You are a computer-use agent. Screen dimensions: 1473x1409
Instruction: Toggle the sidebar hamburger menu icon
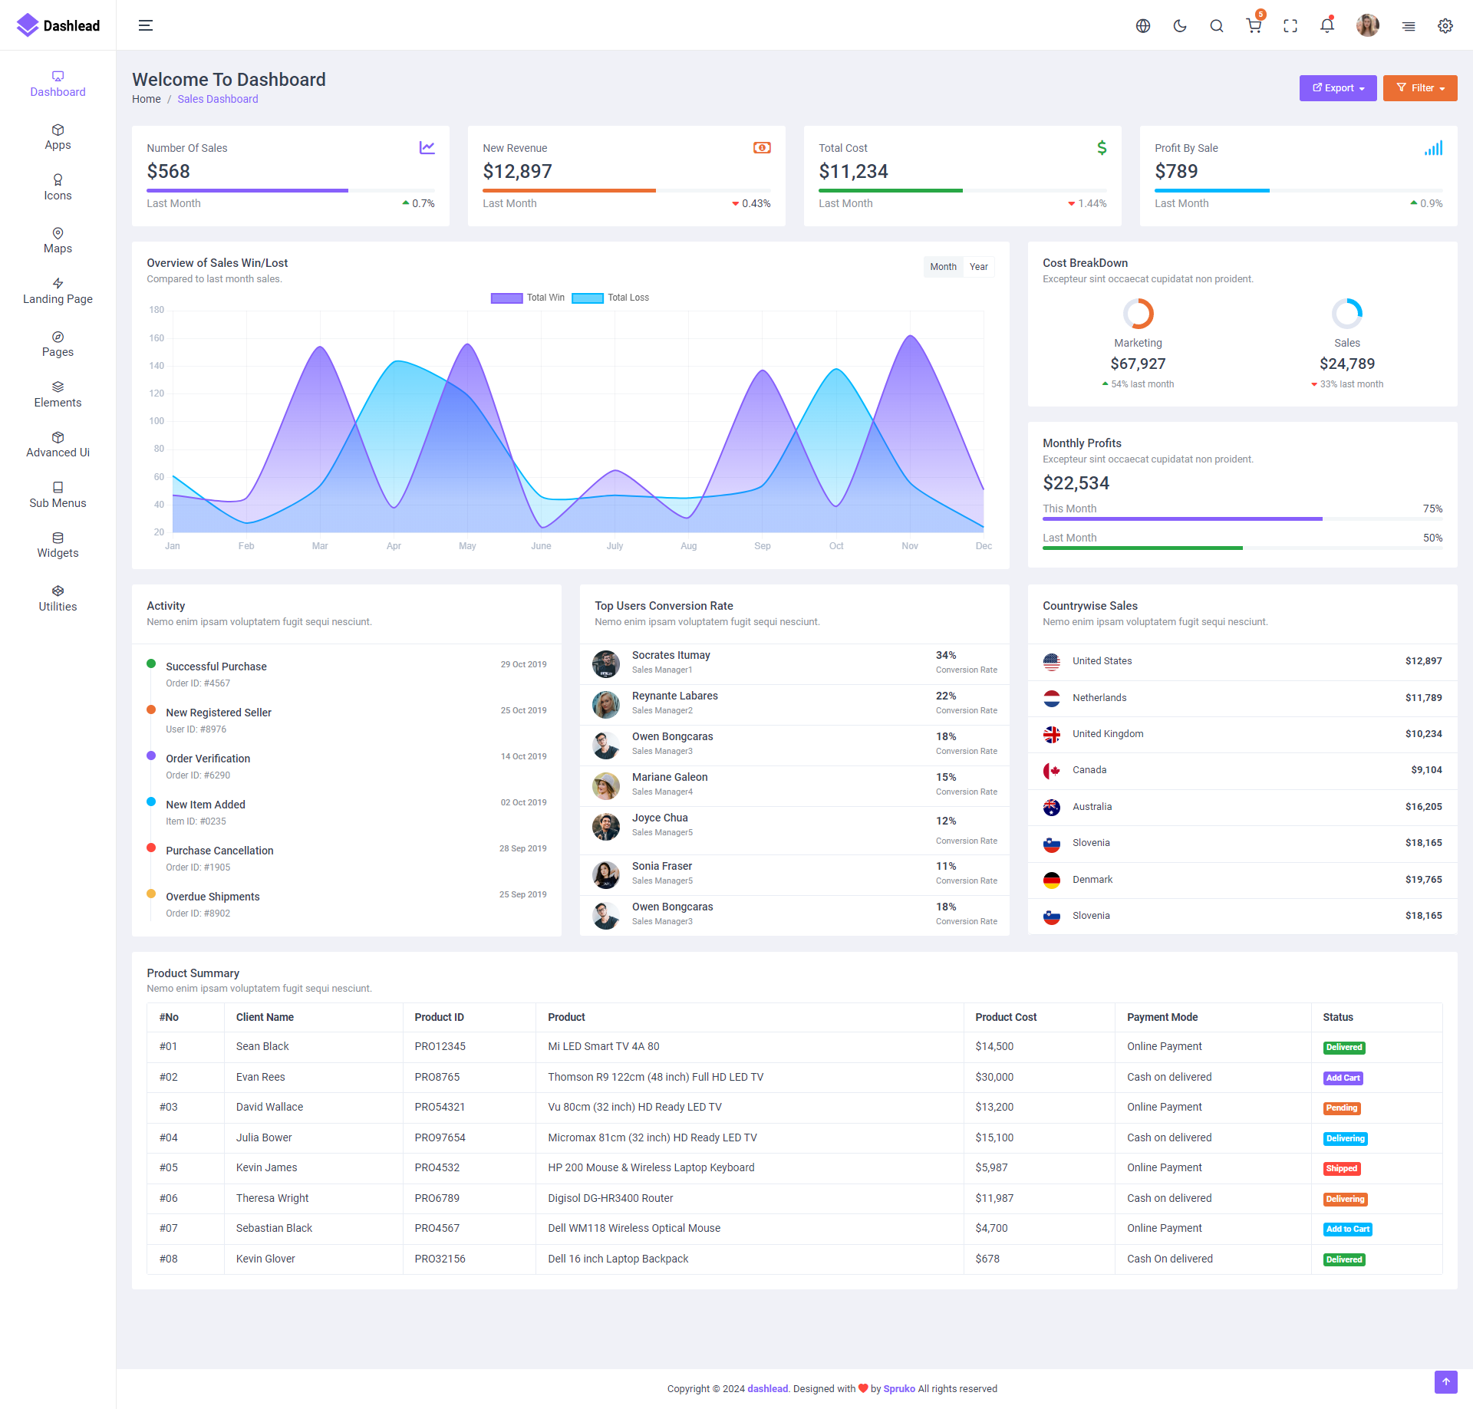click(x=145, y=25)
